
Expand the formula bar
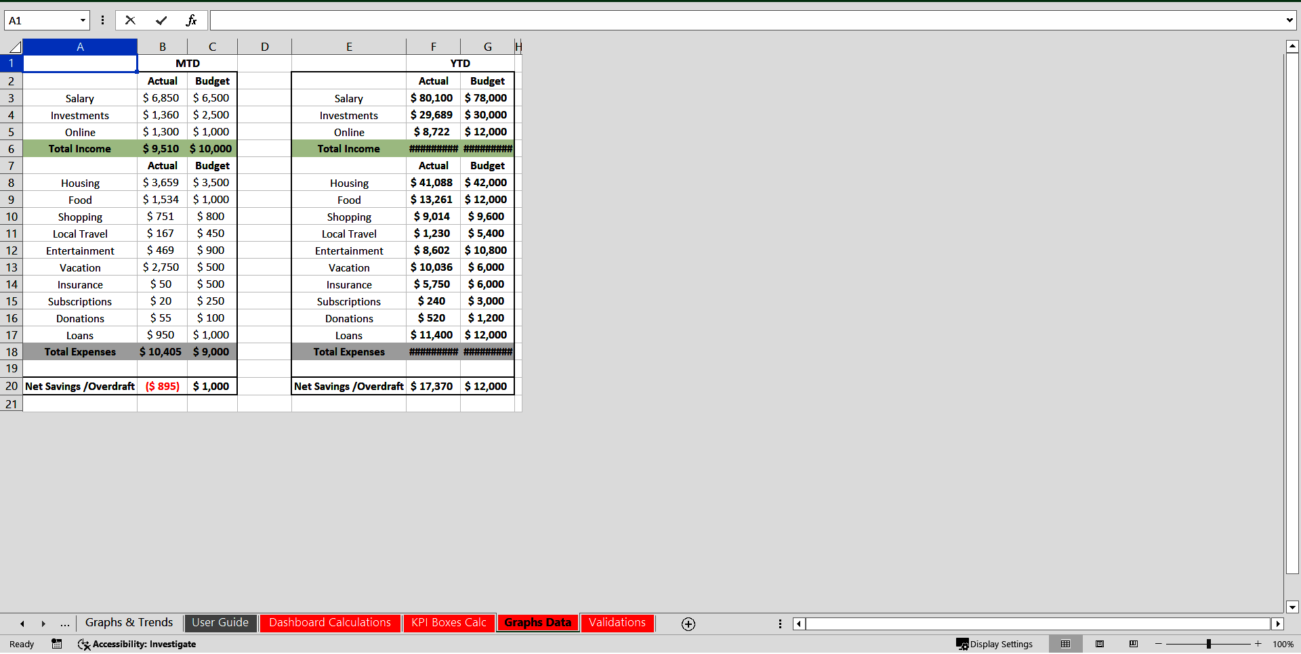coord(1289,20)
